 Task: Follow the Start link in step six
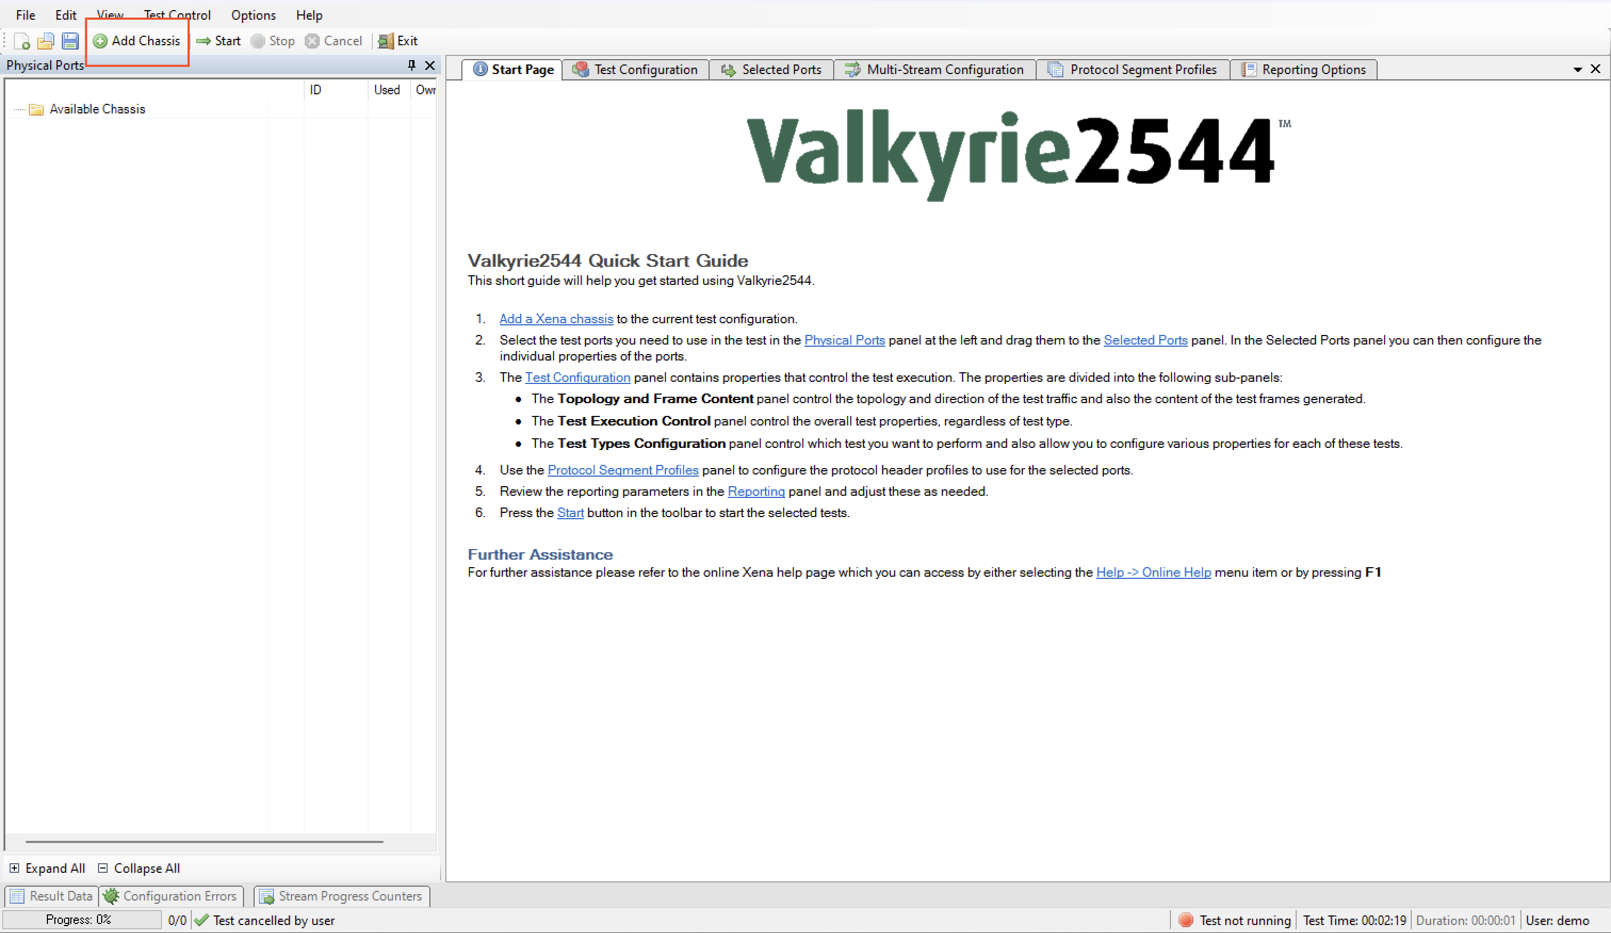pyautogui.click(x=570, y=512)
